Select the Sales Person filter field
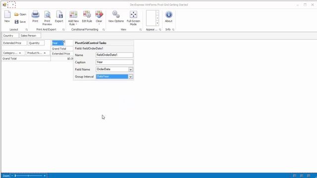Image resolution: width=317 pixels, height=178 pixels. tap(30, 36)
